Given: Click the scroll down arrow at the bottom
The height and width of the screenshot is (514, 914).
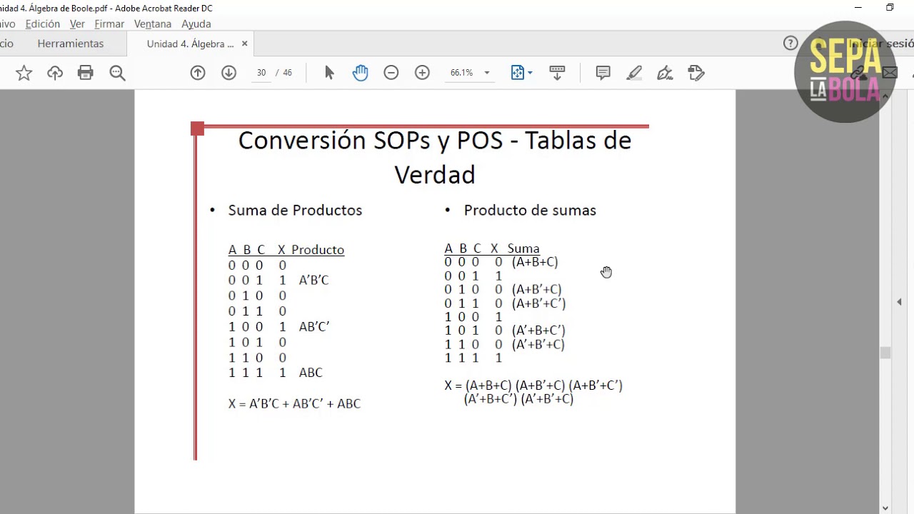Looking at the screenshot, I should click(885, 508).
